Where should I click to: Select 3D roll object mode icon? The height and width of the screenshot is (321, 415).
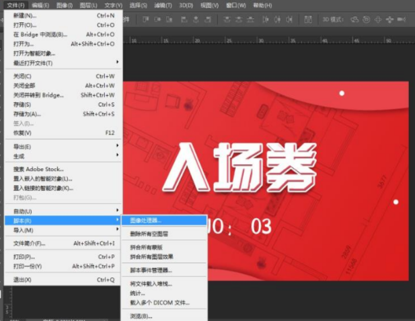pos(367,20)
